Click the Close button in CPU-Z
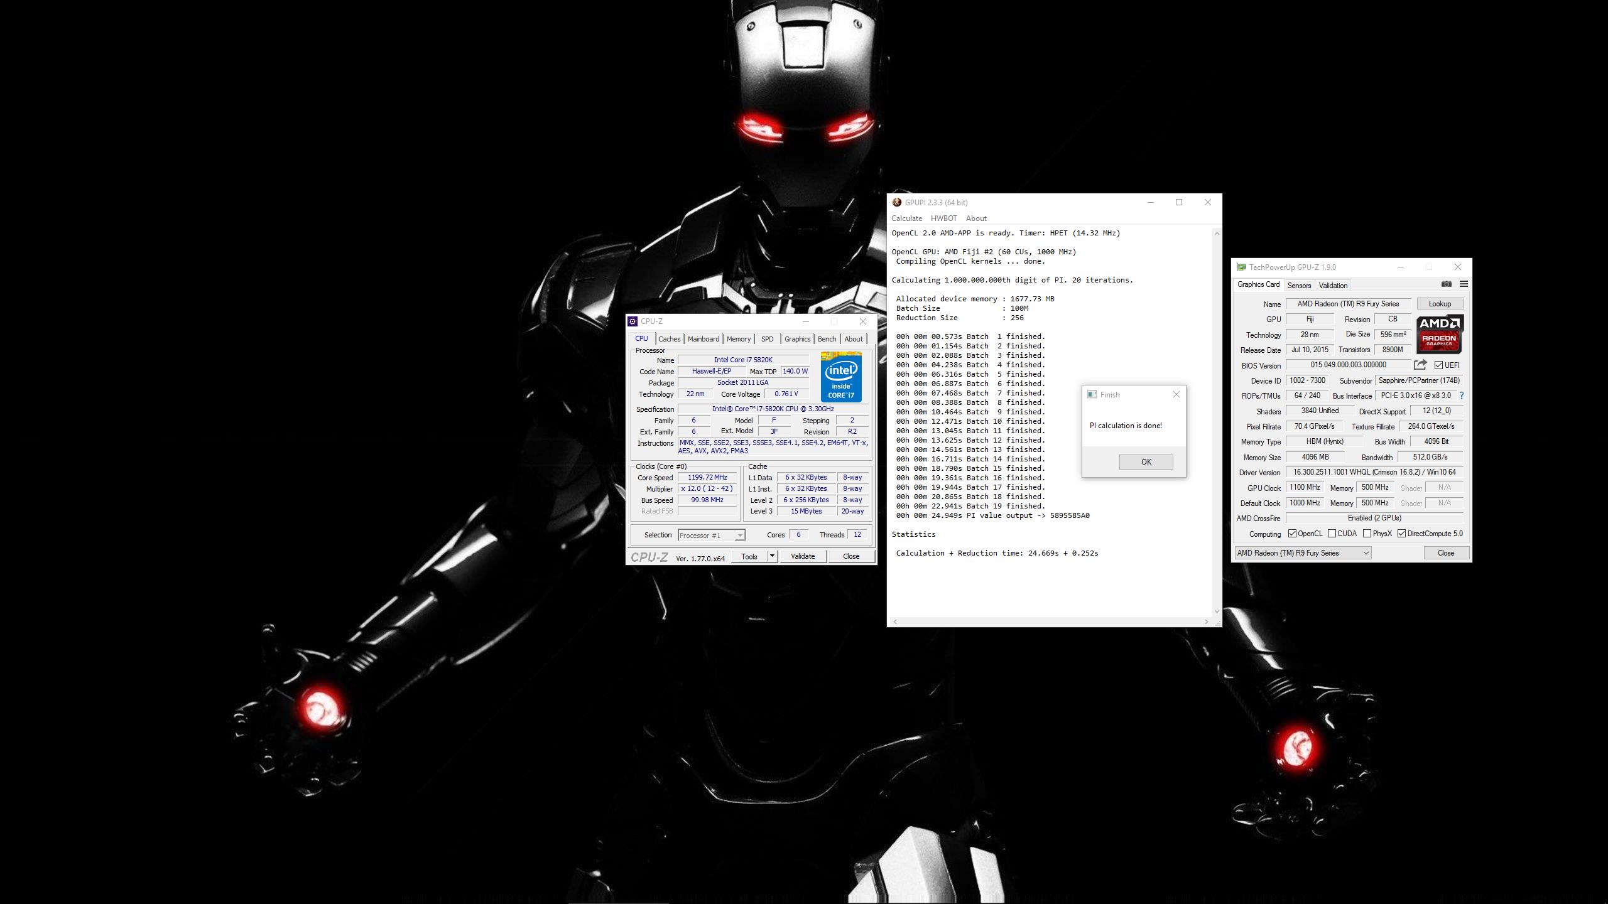The image size is (1608, 904). click(851, 556)
